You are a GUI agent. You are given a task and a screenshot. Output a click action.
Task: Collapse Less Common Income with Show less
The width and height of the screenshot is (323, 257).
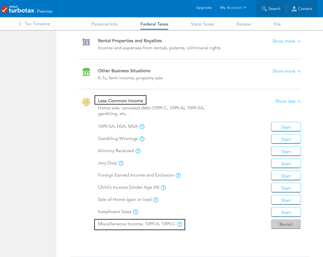click(x=288, y=101)
